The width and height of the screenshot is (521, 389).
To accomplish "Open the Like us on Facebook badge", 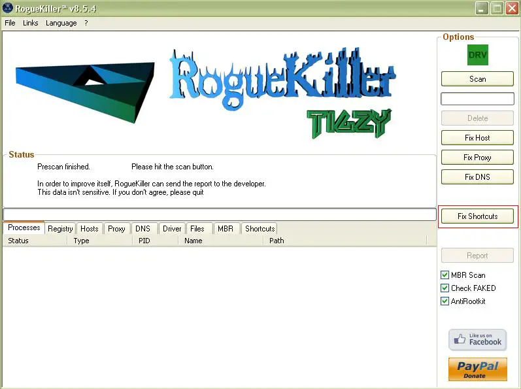I will click(477, 339).
